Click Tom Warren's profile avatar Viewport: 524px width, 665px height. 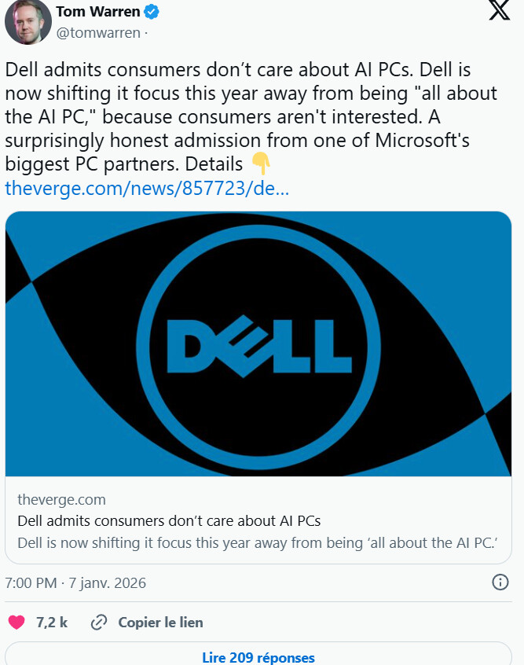29,21
